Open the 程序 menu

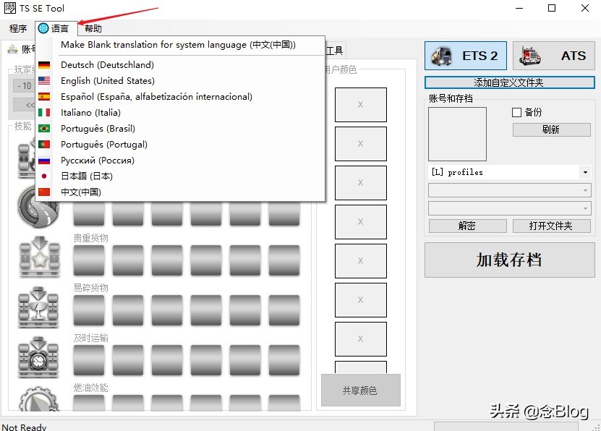[x=17, y=28]
